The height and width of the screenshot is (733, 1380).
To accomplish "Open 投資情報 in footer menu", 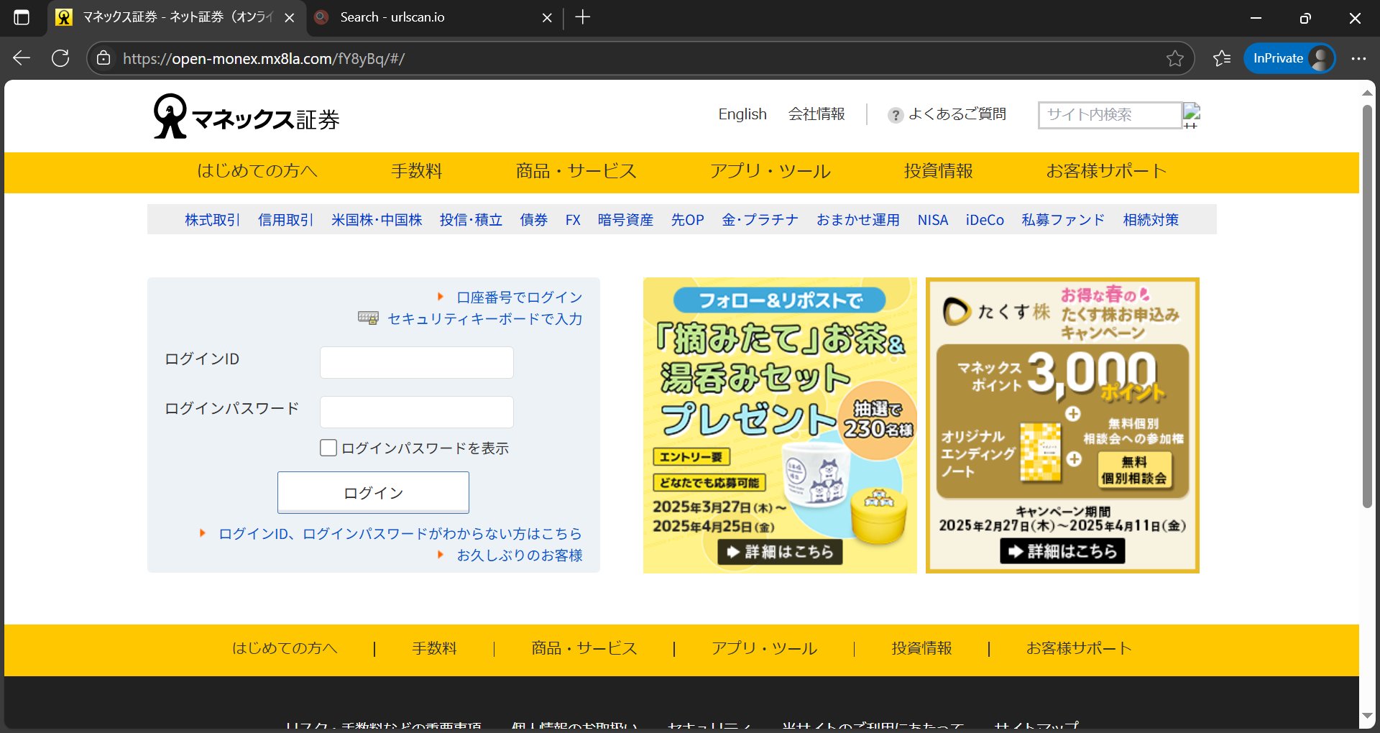I will click(921, 648).
